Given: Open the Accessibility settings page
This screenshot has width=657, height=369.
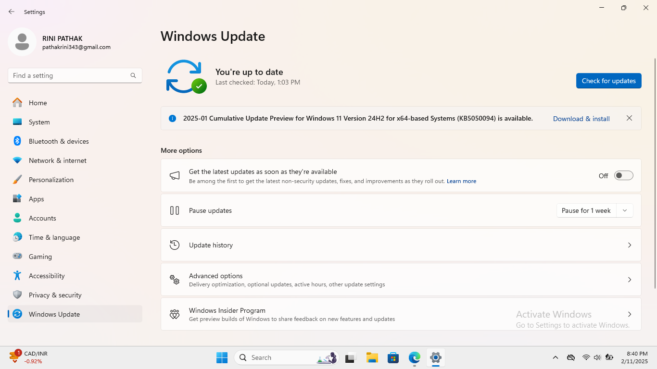Looking at the screenshot, I should 75,276.
